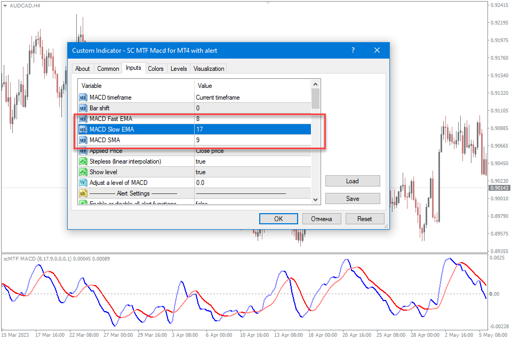Screen dimensions: 512x341
Task: Click the Load button
Action: 353,181
